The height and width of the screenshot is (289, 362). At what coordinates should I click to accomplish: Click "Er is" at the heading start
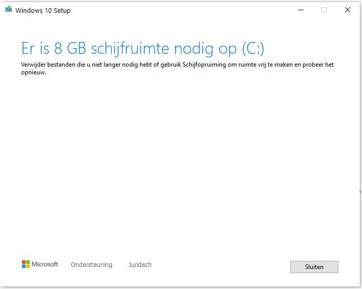tap(35, 49)
